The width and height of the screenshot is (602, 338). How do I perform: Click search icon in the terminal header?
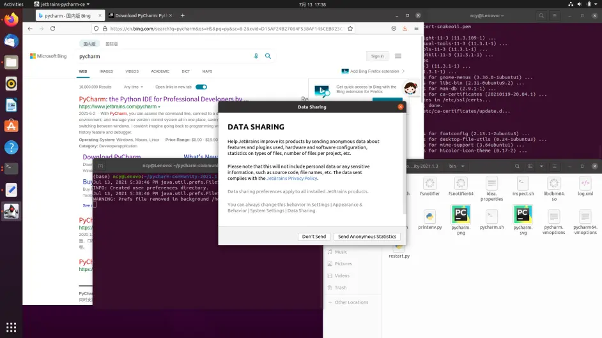[541, 16]
